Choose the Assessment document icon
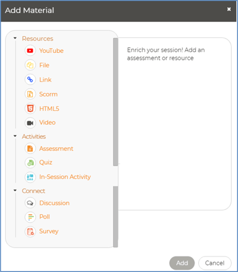The height and width of the screenshot is (272, 238). pos(30,148)
